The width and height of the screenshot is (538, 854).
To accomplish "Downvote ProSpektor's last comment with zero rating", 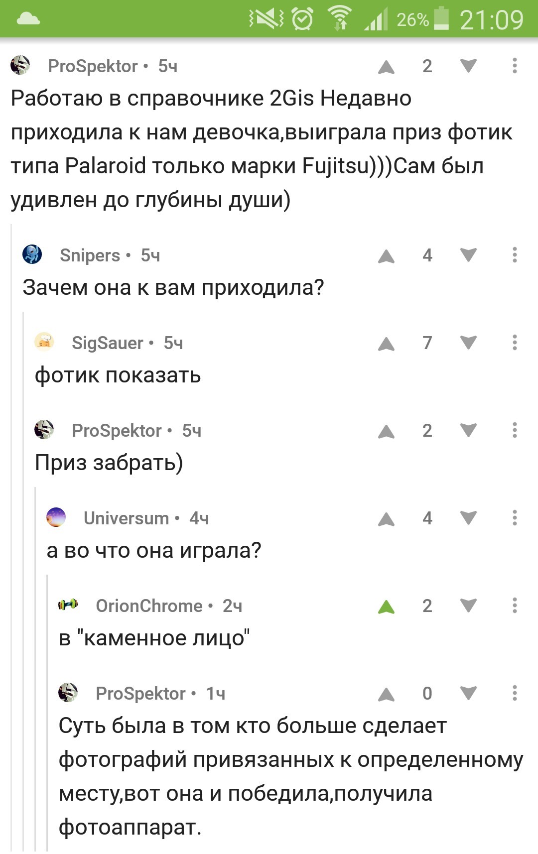I will (x=468, y=694).
